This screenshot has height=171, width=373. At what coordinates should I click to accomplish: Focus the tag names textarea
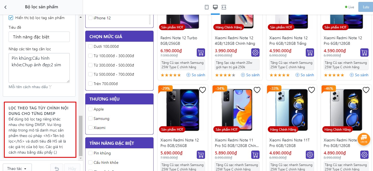pyautogui.click(x=39, y=68)
